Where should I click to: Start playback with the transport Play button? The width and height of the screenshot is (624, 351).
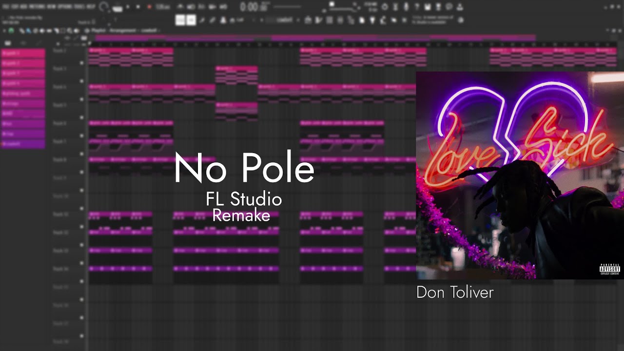point(128,7)
